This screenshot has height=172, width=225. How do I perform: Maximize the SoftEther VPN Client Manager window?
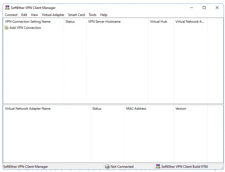pos(204,8)
